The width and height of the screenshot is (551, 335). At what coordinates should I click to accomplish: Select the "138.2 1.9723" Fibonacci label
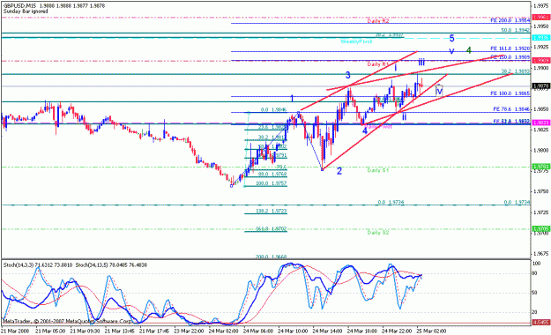(272, 212)
